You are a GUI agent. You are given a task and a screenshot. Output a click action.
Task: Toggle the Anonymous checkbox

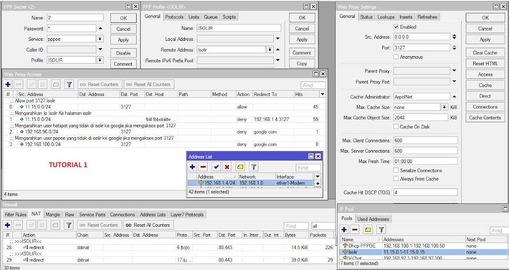tap(396, 57)
